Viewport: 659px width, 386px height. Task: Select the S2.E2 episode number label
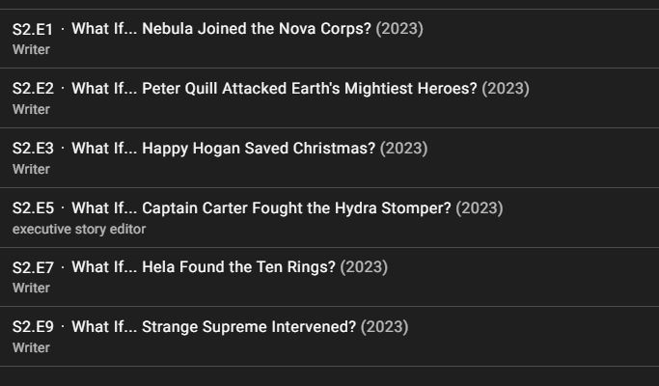coord(33,89)
